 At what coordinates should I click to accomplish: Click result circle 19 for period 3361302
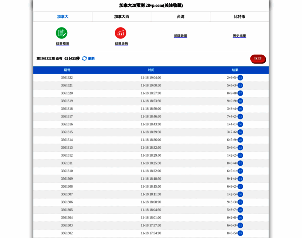coord(240,233)
